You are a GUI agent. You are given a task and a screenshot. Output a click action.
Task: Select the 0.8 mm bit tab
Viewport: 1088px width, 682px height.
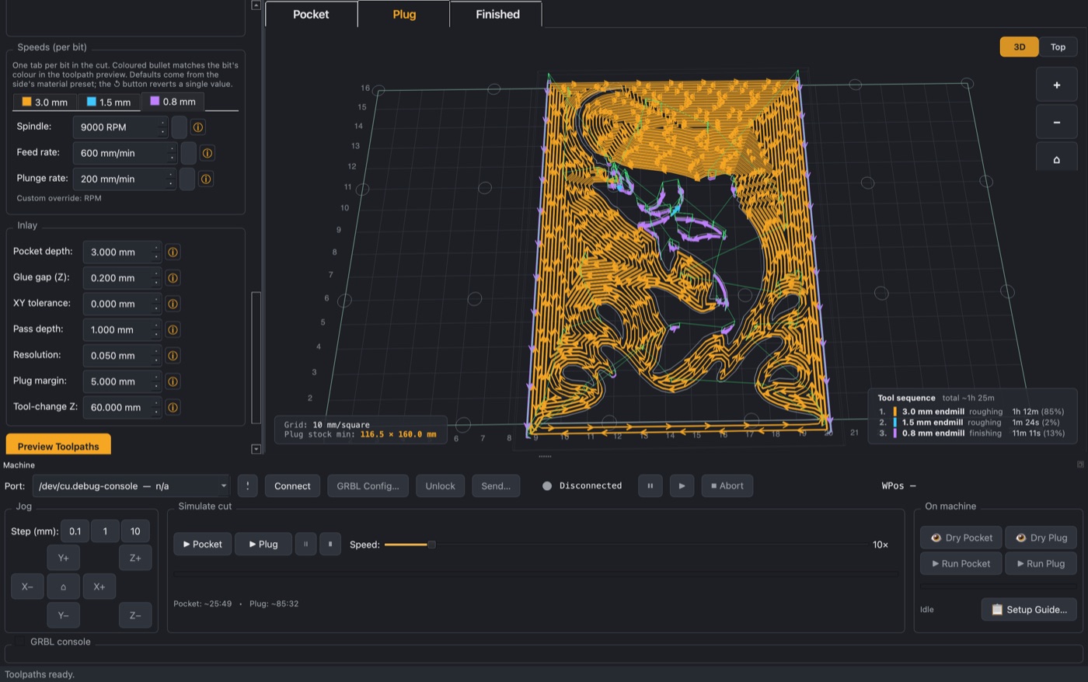pyautogui.click(x=173, y=101)
